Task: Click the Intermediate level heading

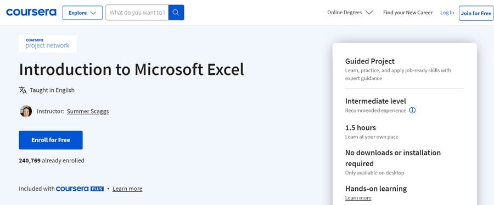Action: (x=375, y=101)
